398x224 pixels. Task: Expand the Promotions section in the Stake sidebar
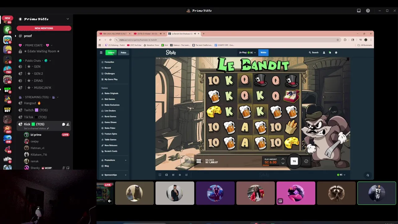click(126, 160)
